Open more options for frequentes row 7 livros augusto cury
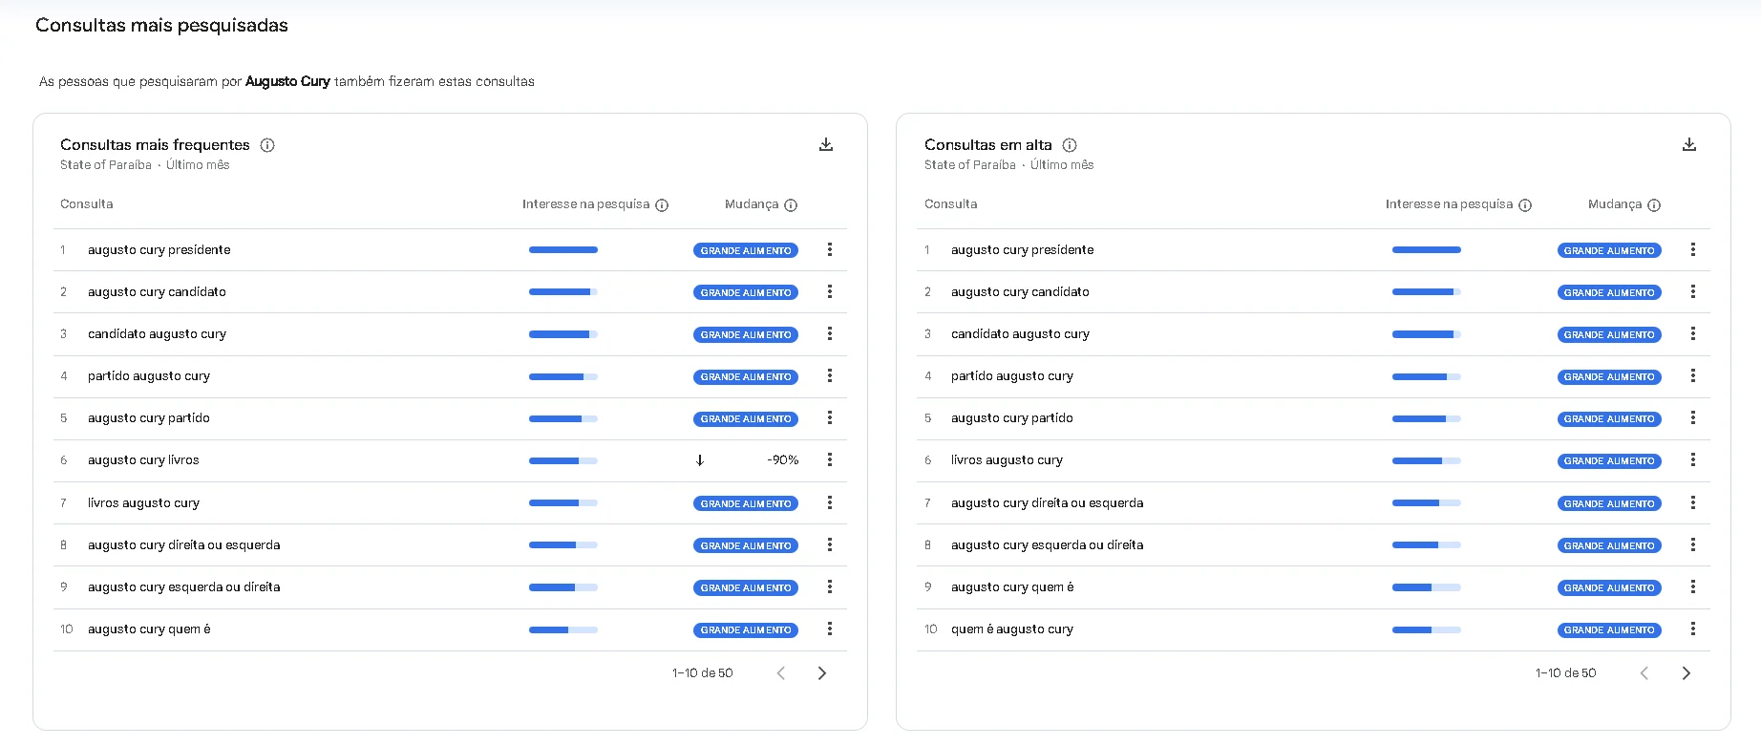Screen dimensions: 1761x746 tap(830, 502)
